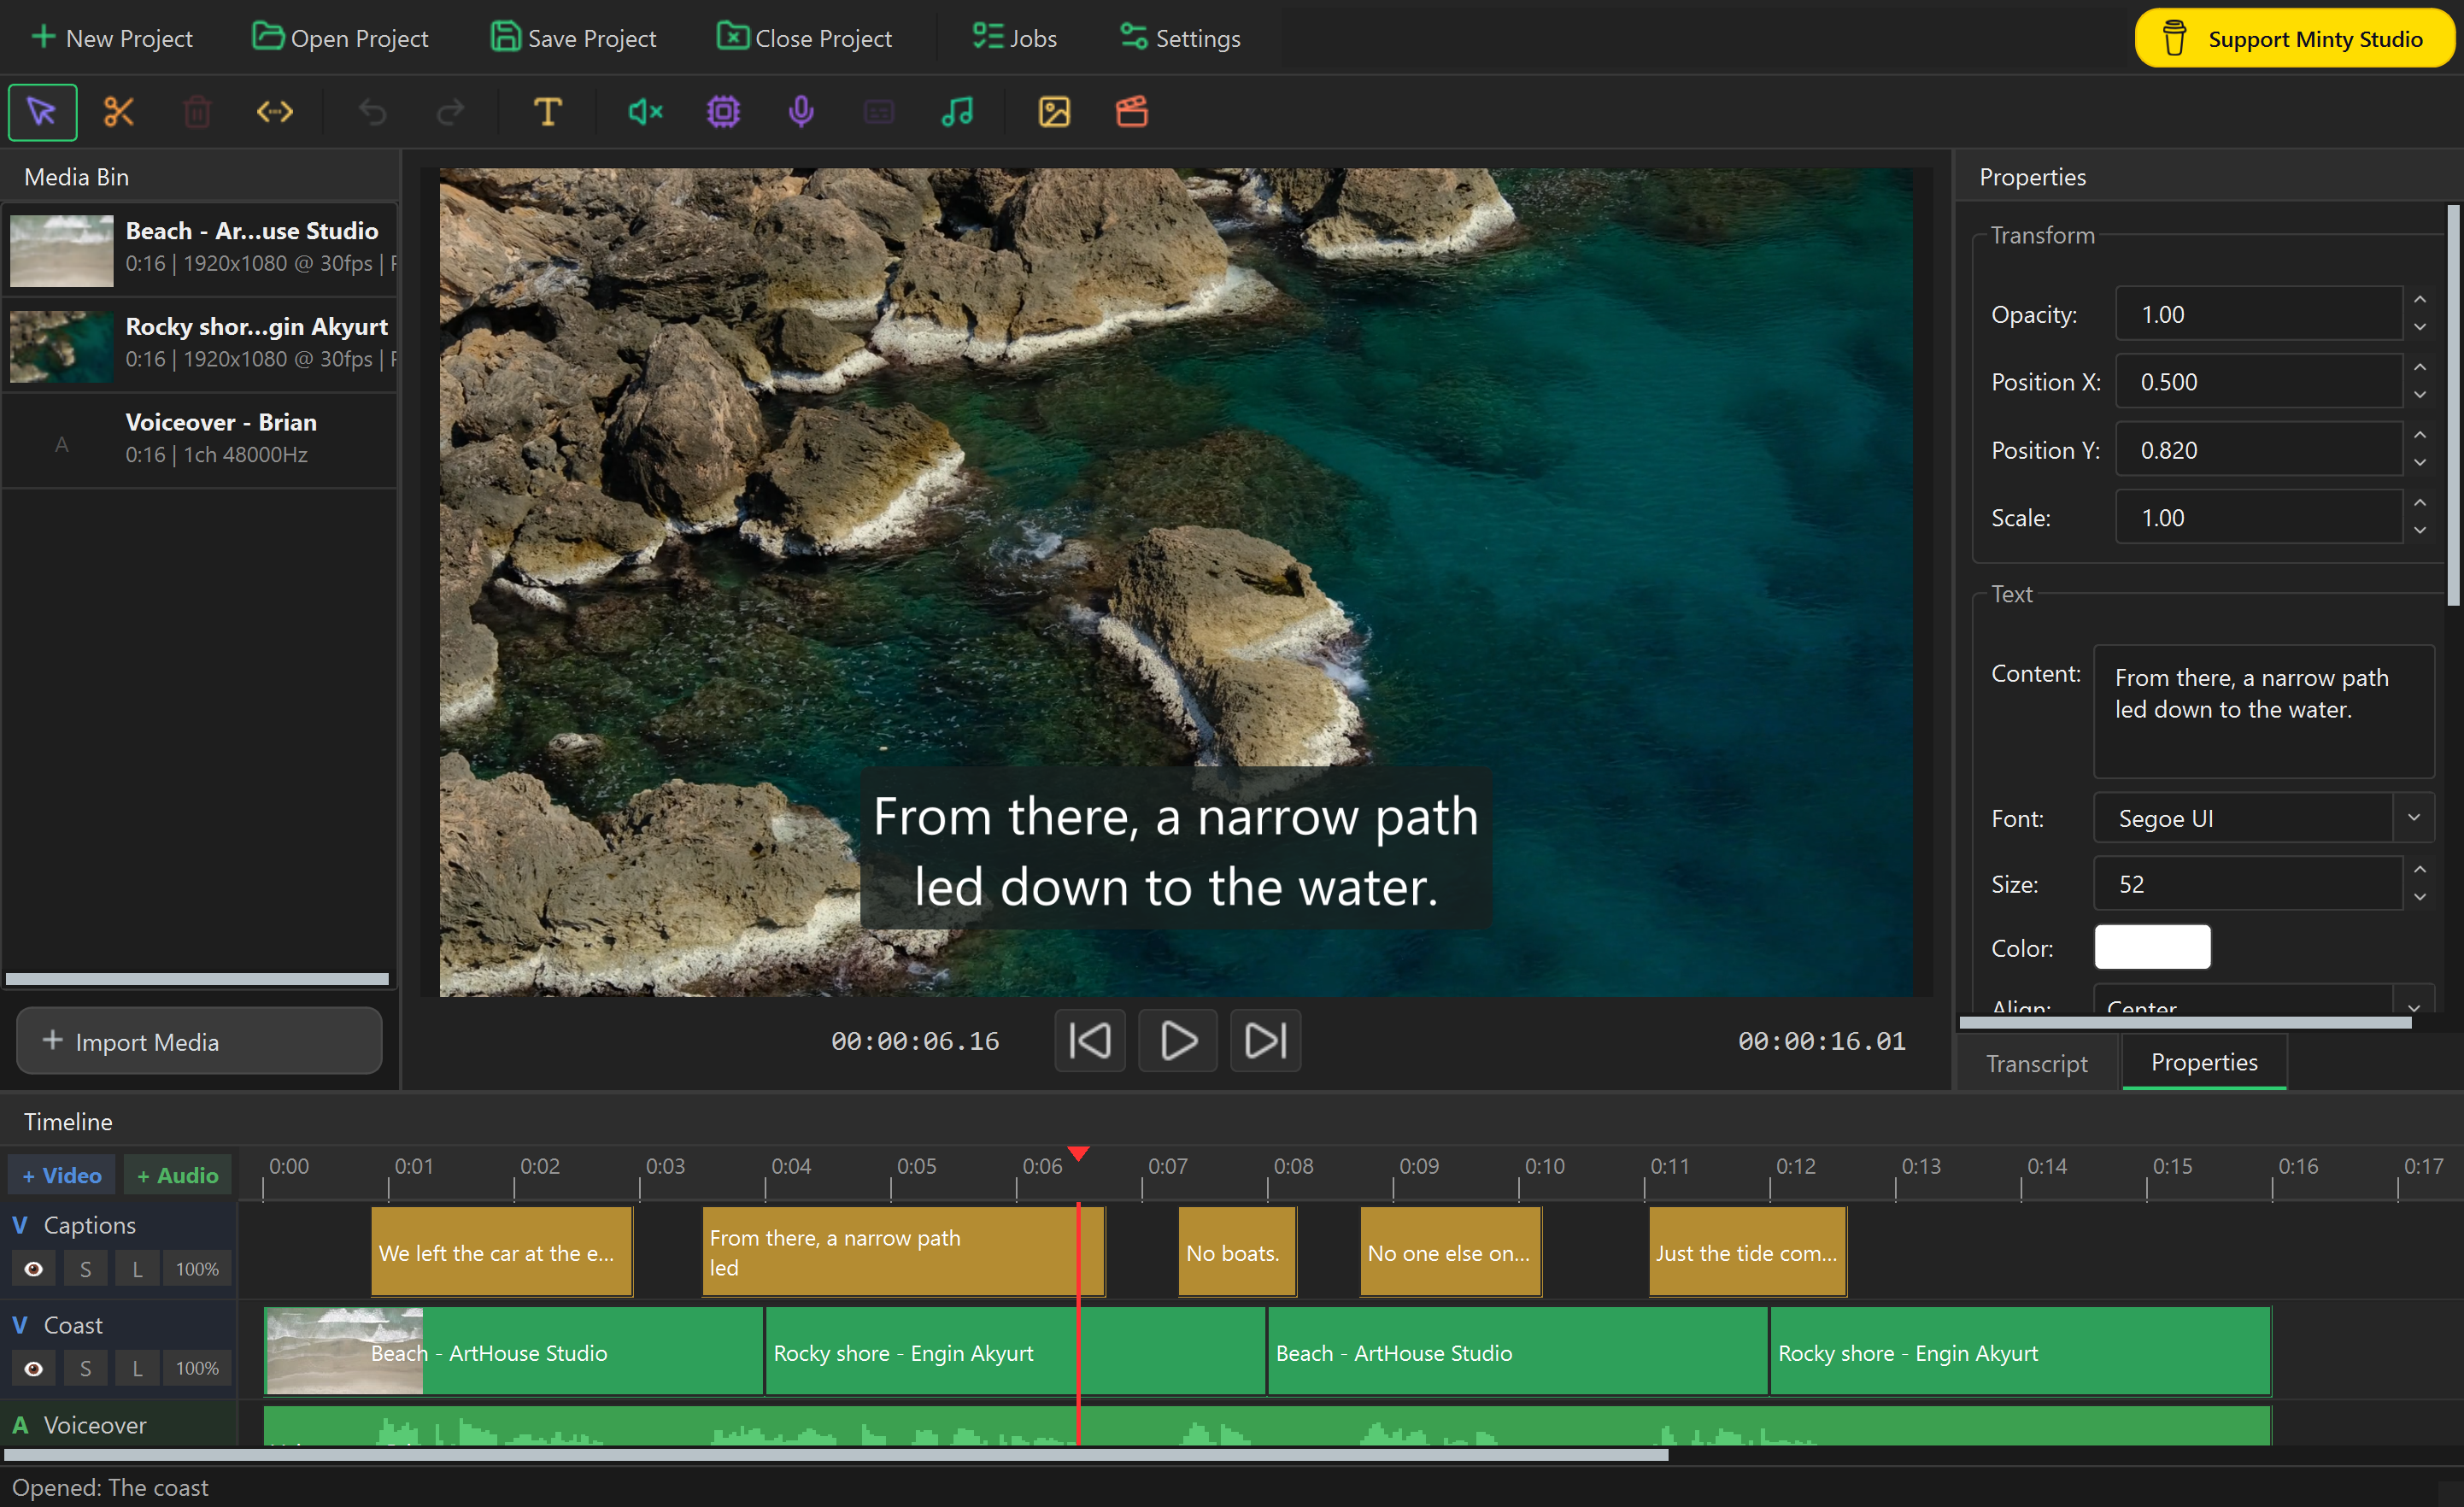2464x1507 pixels.
Task: Click the trash delete icon
Action: pyautogui.click(x=197, y=112)
